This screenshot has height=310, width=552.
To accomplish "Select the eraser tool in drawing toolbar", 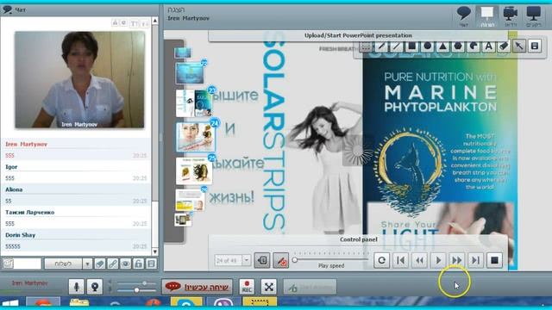I will coord(504,46).
